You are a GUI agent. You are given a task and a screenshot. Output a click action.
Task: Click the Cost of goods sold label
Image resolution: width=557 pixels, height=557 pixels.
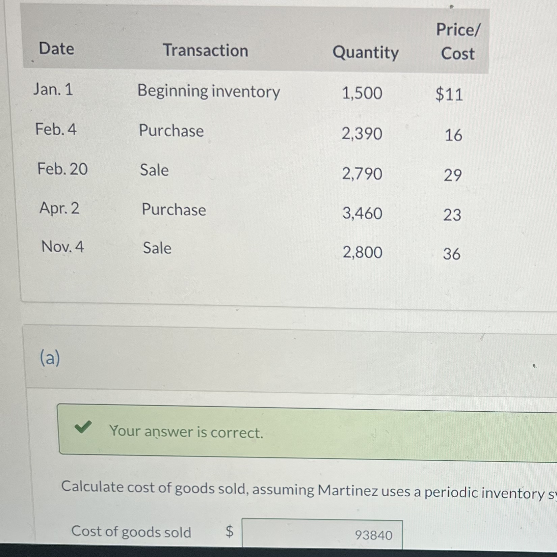131,532
